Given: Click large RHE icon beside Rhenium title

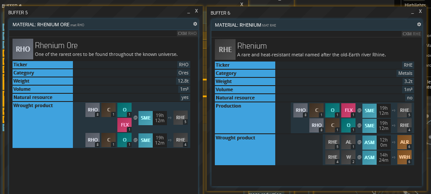Looking at the screenshot, I should 225,49.
